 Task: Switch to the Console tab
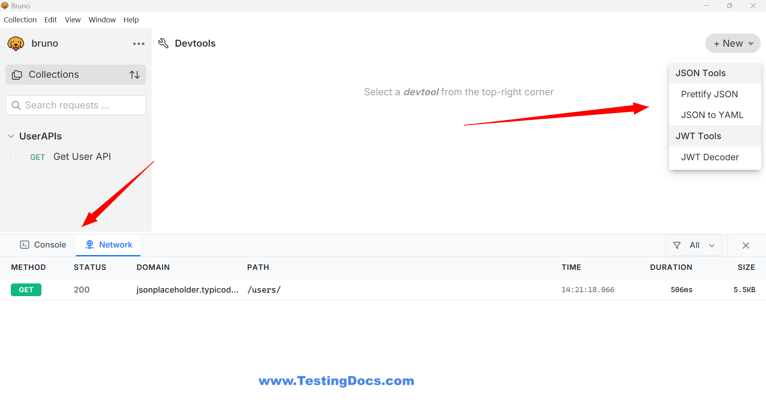pyautogui.click(x=43, y=245)
